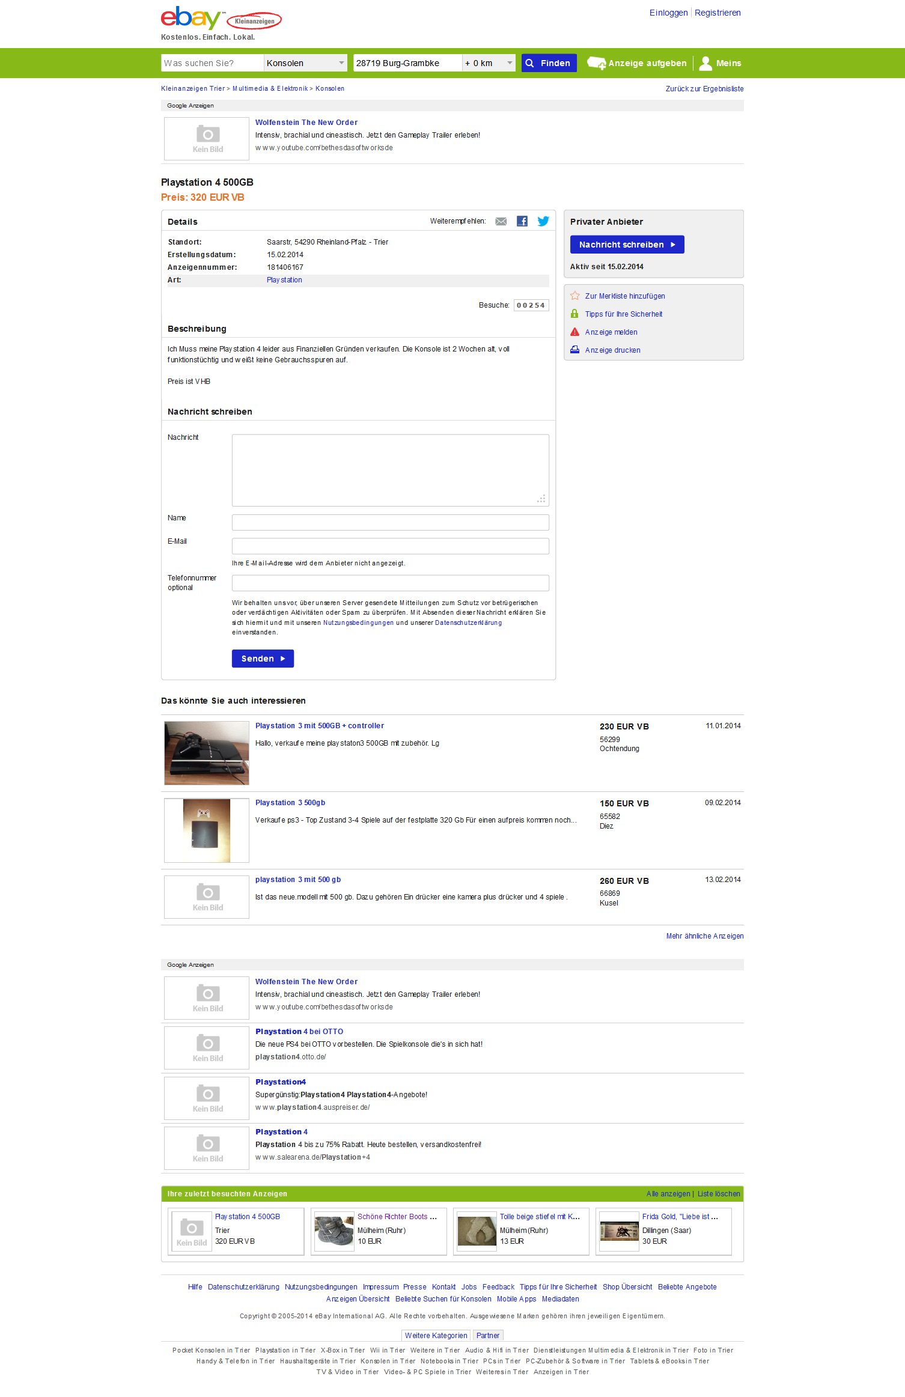
Task: Click the user silhouette icon next to Meins
Action: click(x=705, y=63)
